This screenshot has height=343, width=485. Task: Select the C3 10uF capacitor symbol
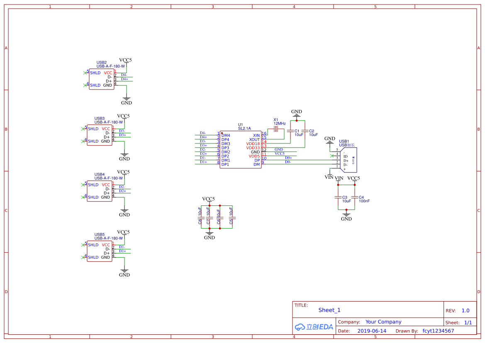[x=338, y=197]
